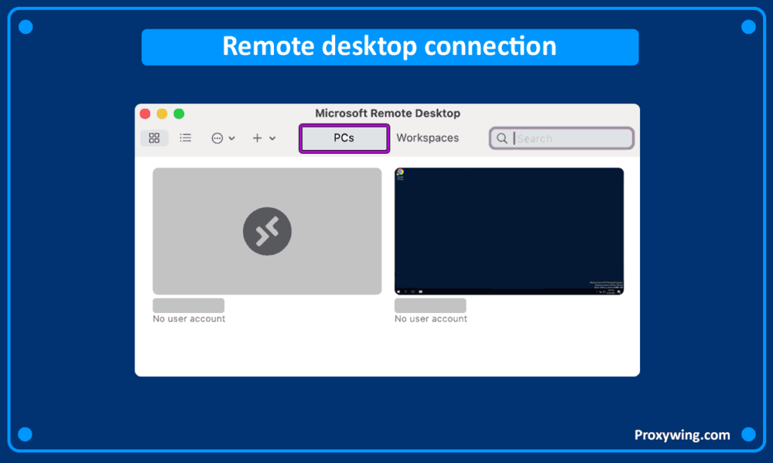The height and width of the screenshot is (463, 773).
Task: Open the gray placeholder PC thumbnail
Action: [x=267, y=231]
